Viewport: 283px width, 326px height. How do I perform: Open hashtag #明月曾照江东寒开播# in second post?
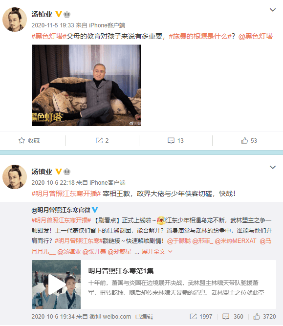click(66, 194)
